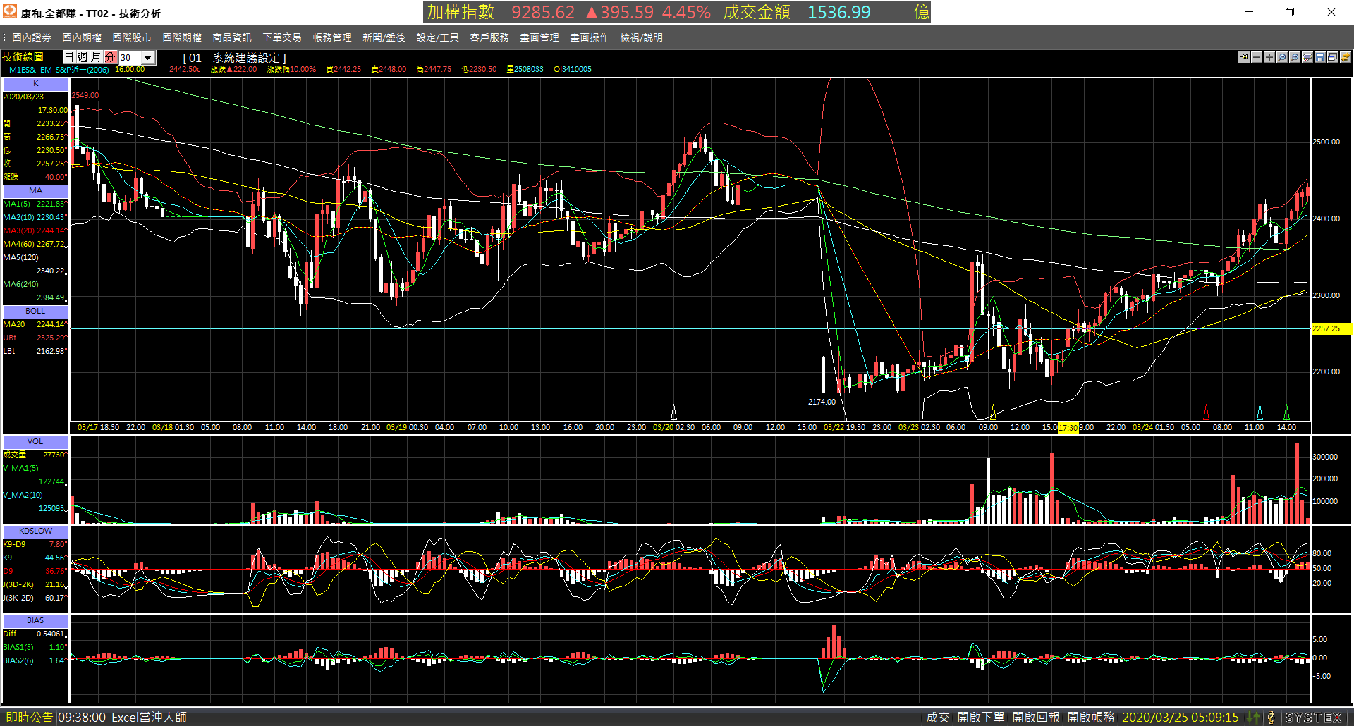Click the 成交 status bar button
This screenshot has width=1354, height=726.
pos(938,718)
